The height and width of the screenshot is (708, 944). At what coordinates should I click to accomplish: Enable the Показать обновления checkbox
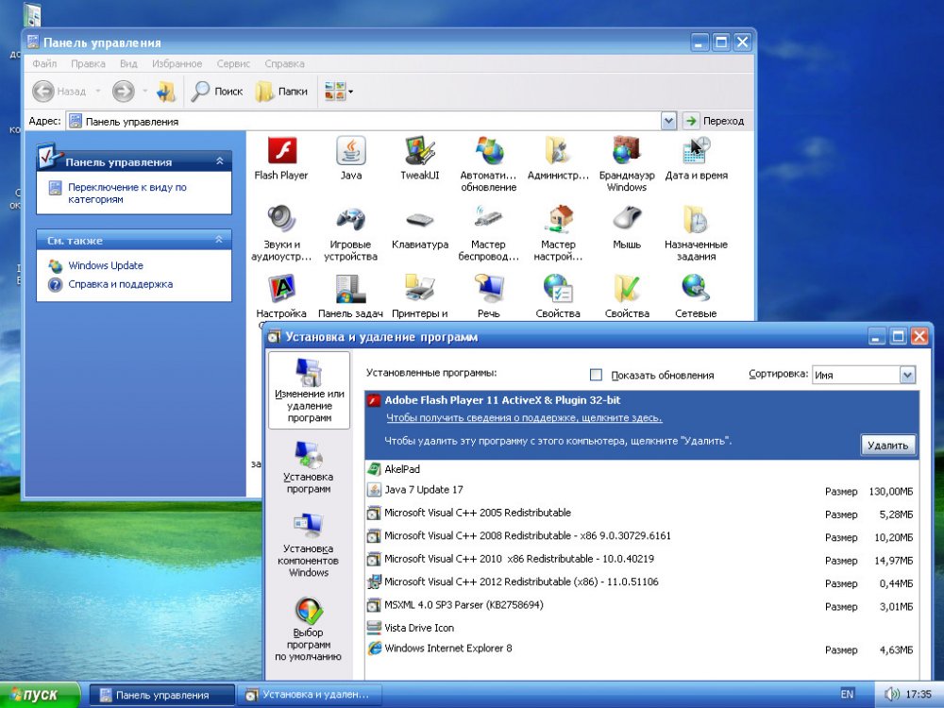pos(596,375)
